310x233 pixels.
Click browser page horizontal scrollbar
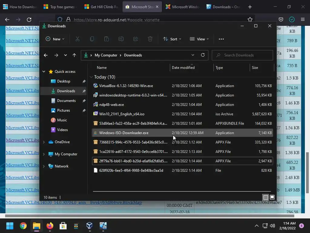pos(150,216)
